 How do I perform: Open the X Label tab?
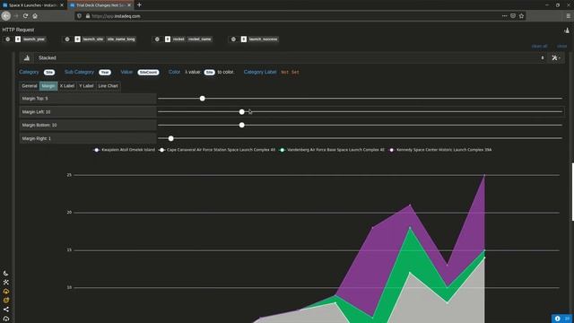[x=67, y=86]
